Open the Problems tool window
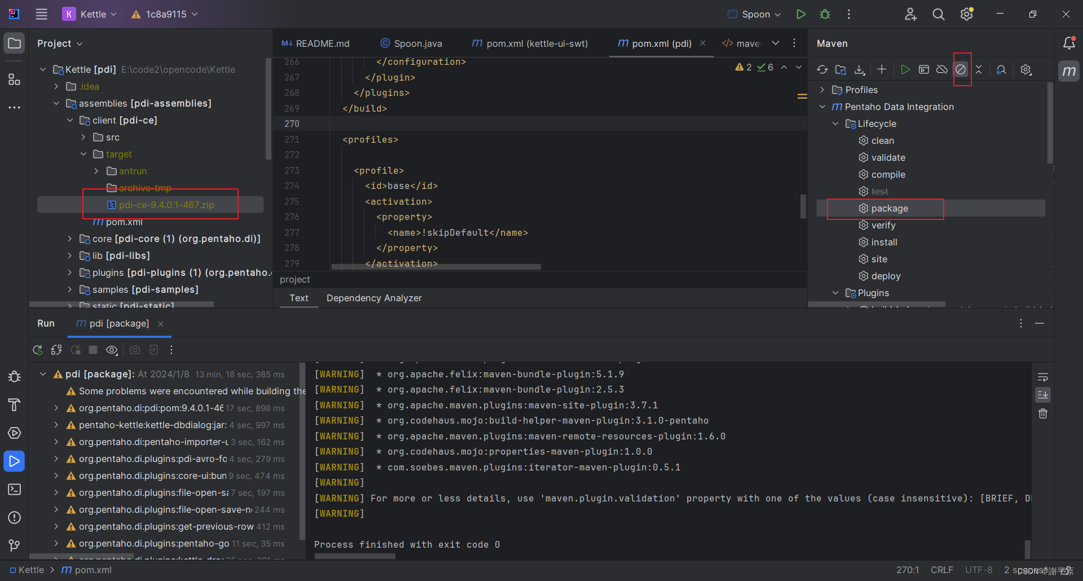 click(15, 518)
